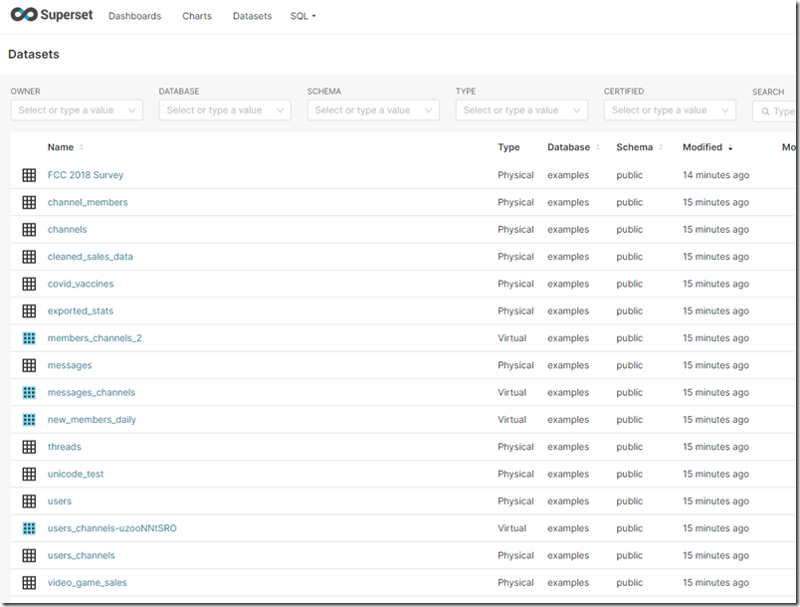
Task: Toggle sort on the Name column header
Action: (x=62, y=146)
